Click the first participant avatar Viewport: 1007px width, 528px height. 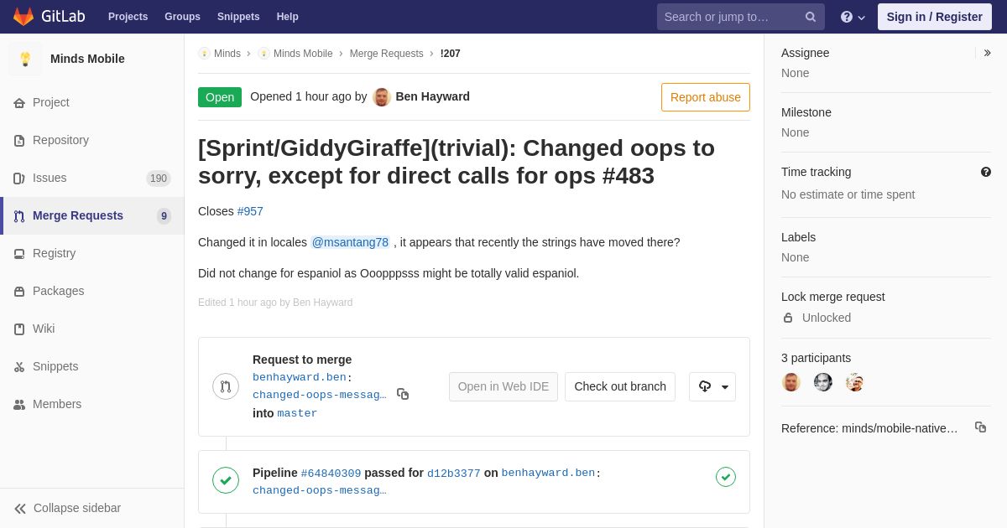tap(791, 382)
